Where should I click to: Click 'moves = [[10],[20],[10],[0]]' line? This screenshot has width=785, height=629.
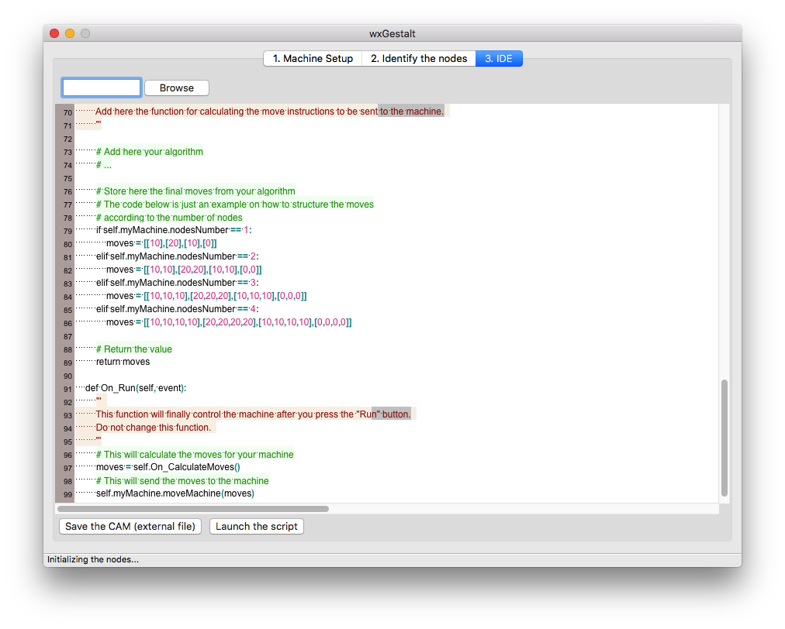tap(161, 243)
